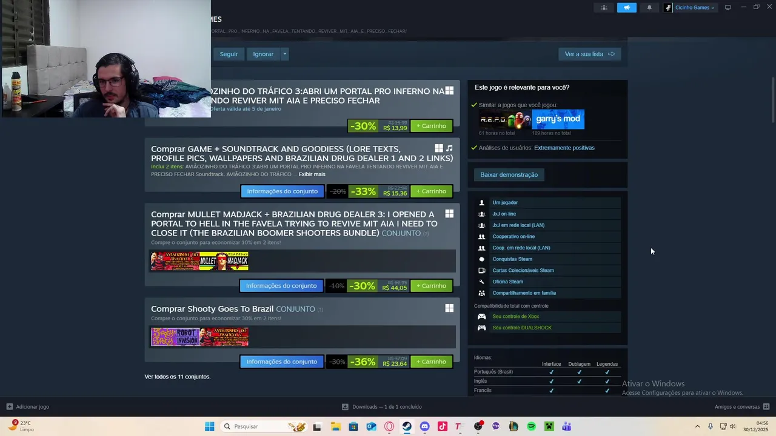Open 'Extremamente positivas' reviews link
The image size is (776, 436).
coord(564,148)
